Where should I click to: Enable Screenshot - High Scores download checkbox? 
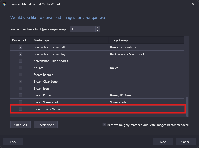pos(21,61)
